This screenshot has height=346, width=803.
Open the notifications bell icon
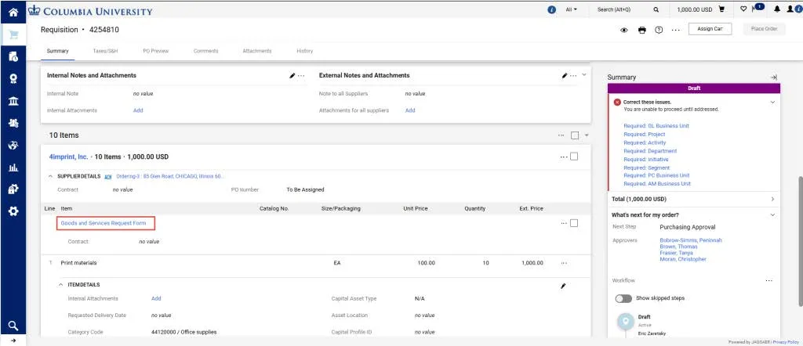tap(777, 9)
